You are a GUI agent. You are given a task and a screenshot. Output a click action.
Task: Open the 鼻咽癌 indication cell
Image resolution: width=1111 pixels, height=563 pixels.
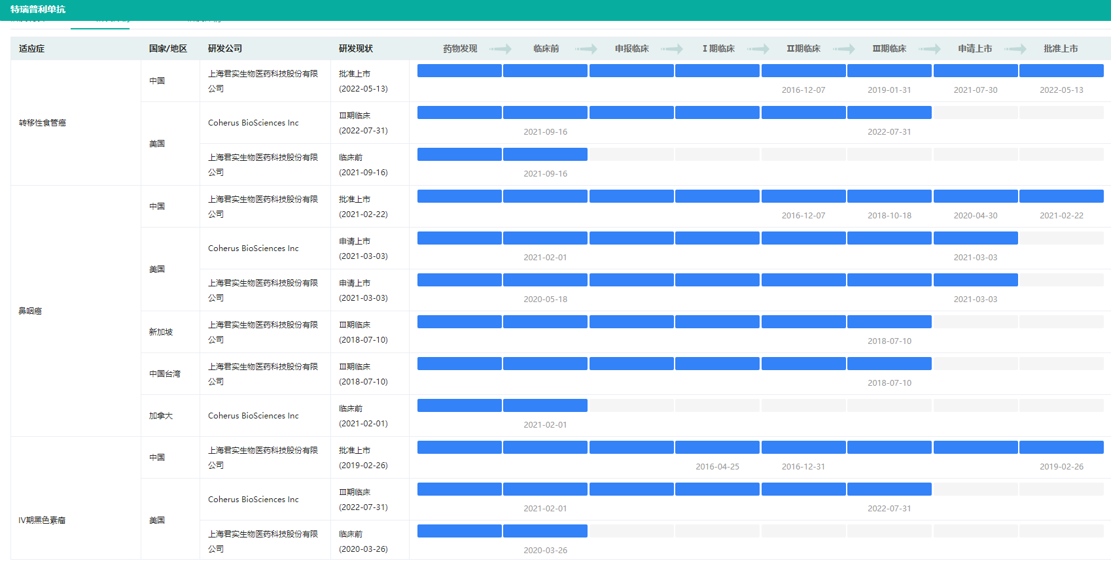click(x=30, y=311)
